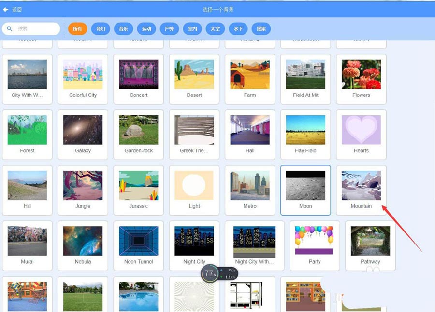Choose the Colorful City backdrop

[83, 79]
